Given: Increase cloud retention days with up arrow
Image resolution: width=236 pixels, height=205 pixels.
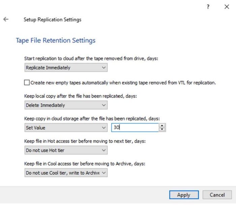Looking at the screenshot, I should click(163, 126).
